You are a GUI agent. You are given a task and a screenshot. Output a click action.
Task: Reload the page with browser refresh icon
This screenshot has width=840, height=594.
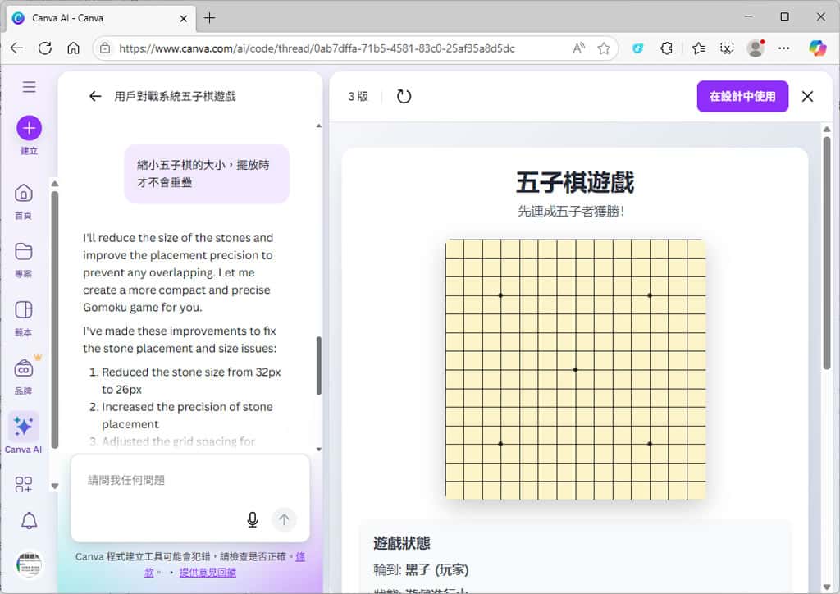[x=45, y=48]
